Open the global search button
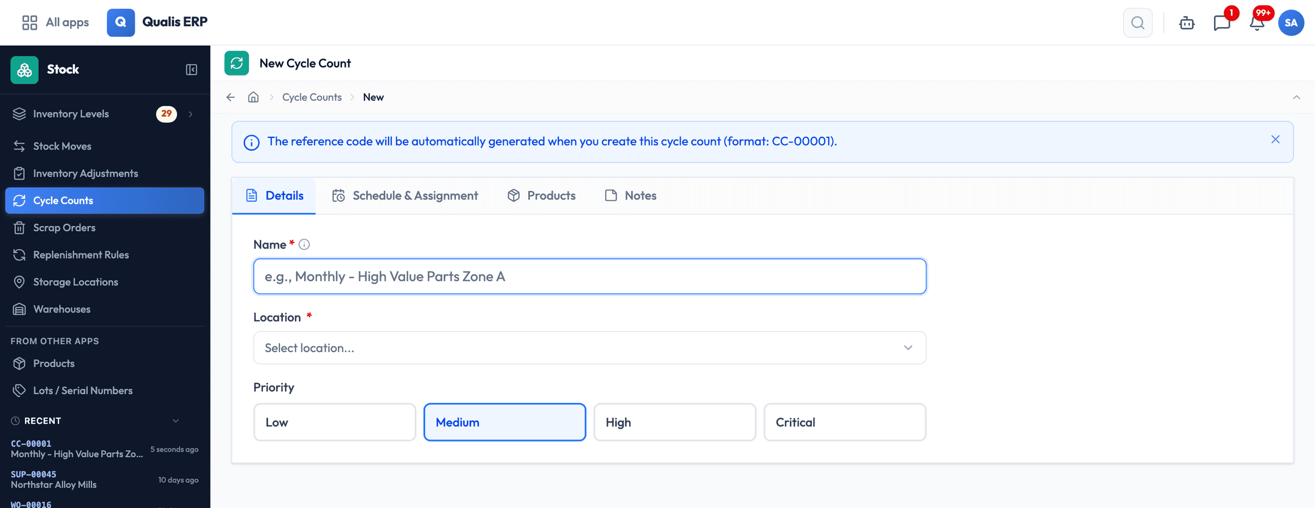This screenshot has height=508, width=1315. 1137,23
